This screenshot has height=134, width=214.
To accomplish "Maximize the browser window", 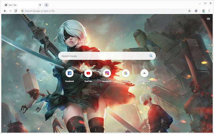I will click(x=205, y=3).
